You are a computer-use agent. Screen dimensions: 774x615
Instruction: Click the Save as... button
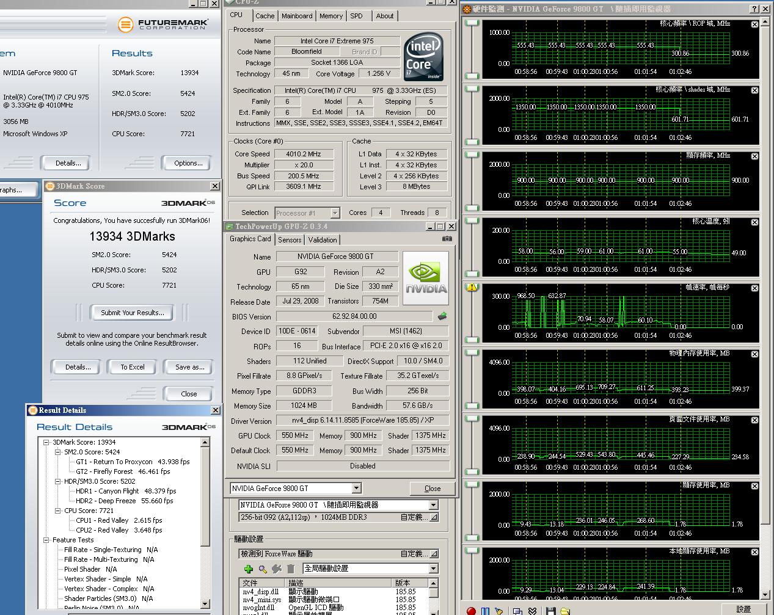click(189, 367)
